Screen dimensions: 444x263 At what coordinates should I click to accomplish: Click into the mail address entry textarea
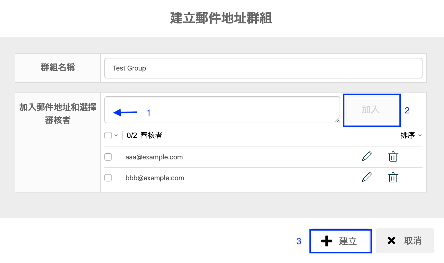click(222, 110)
